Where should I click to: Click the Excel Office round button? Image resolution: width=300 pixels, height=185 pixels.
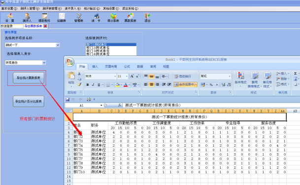[x=69, y=62]
